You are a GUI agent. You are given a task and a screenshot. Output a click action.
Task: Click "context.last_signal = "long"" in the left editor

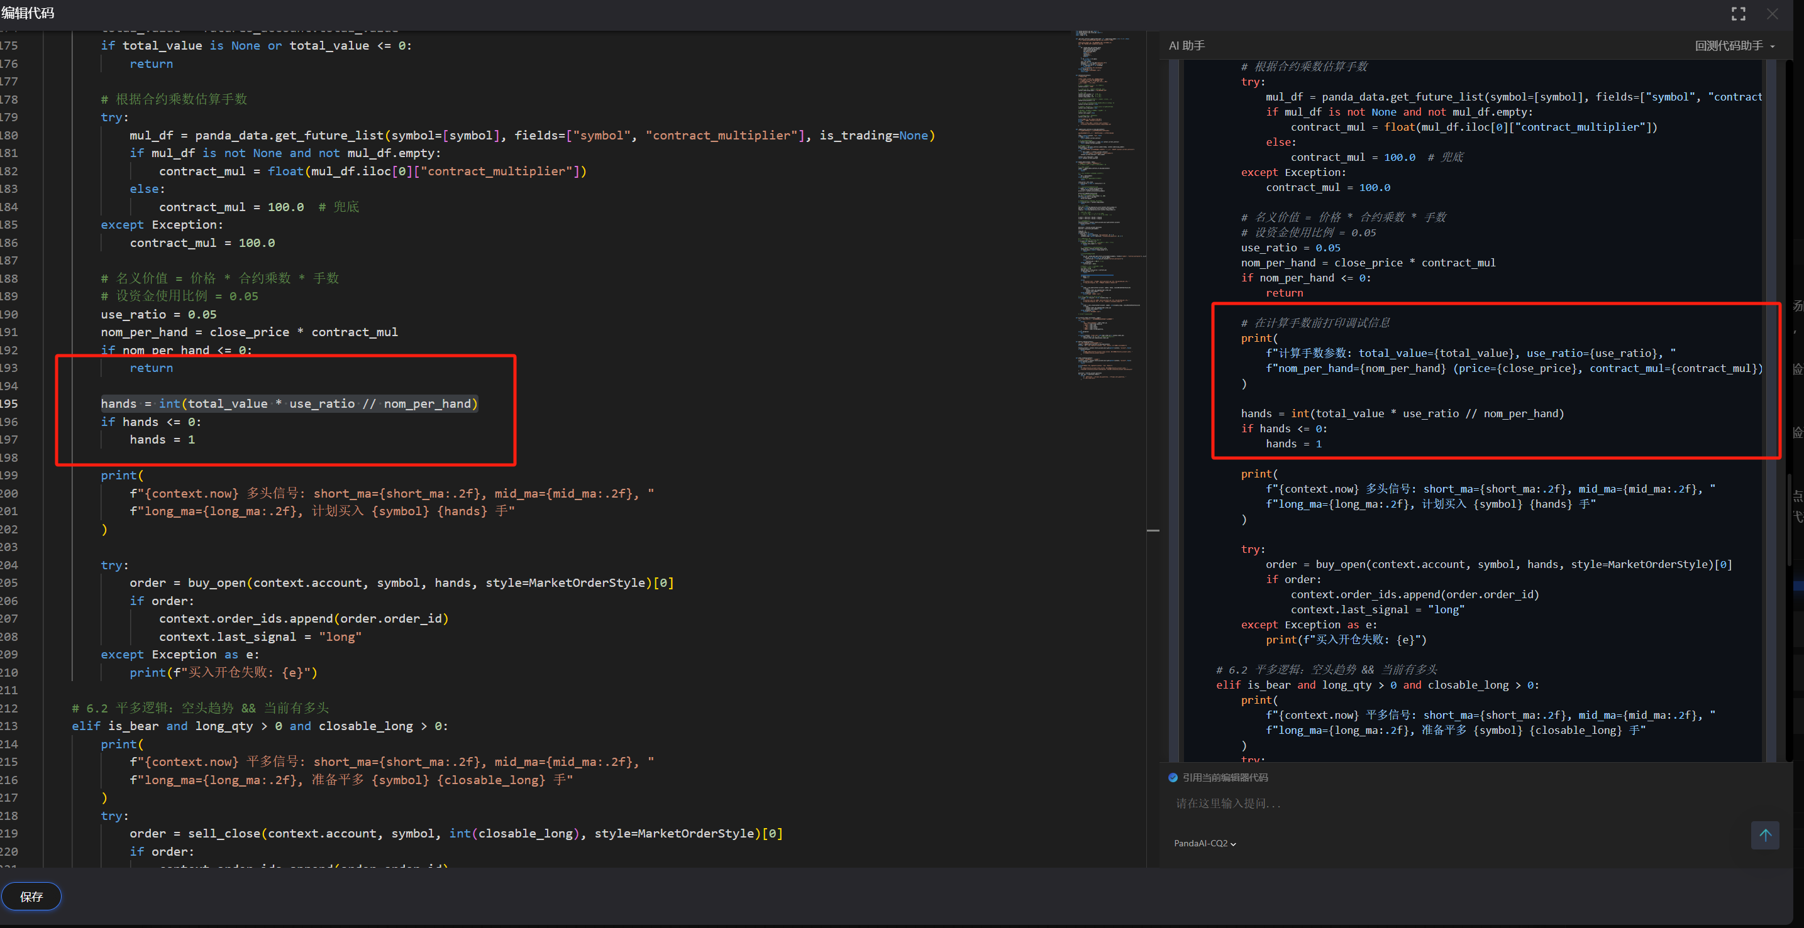pos(260,637)
